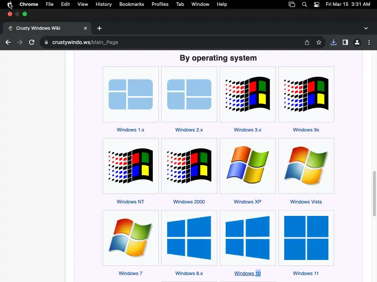Visit the Windows 3.x link
377x282 pixels.
(248, 130)
